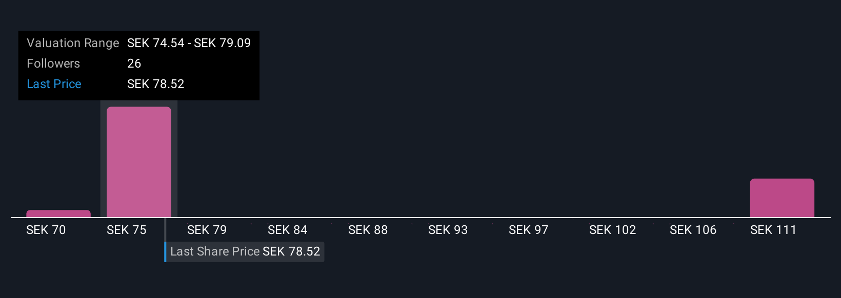Select the SEK 93 axis label

tap(448, 230)
